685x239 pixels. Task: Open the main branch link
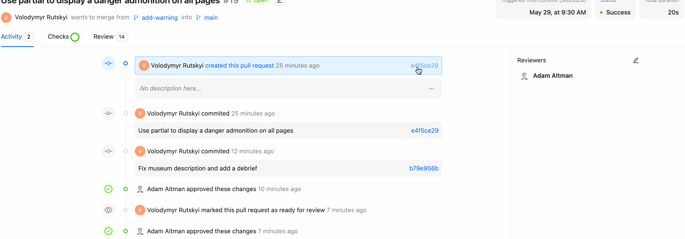211,18
